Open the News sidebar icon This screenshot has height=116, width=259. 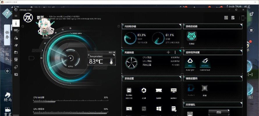pyautogui.click(x=16, y=74)
